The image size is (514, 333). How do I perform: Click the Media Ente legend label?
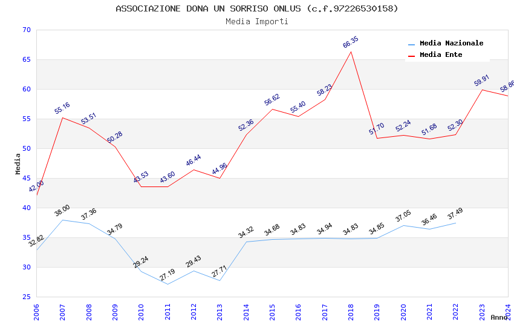(441, 54)
